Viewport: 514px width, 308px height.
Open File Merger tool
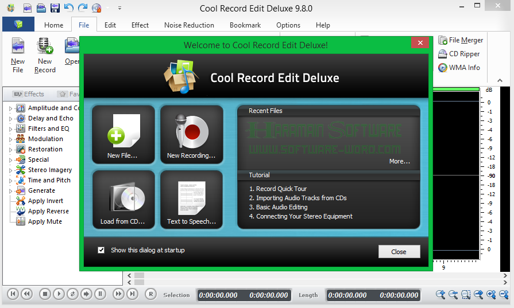(x=461, y=40)
